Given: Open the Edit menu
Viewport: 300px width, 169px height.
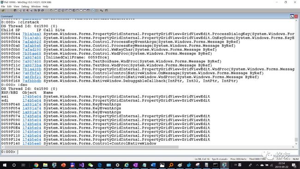Looking at the screenshot, I should 9,6.
